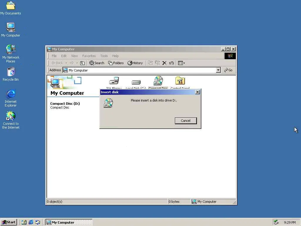Open the Views dropdown button
This screenshot has height=226, width=301.
point(181,63)
